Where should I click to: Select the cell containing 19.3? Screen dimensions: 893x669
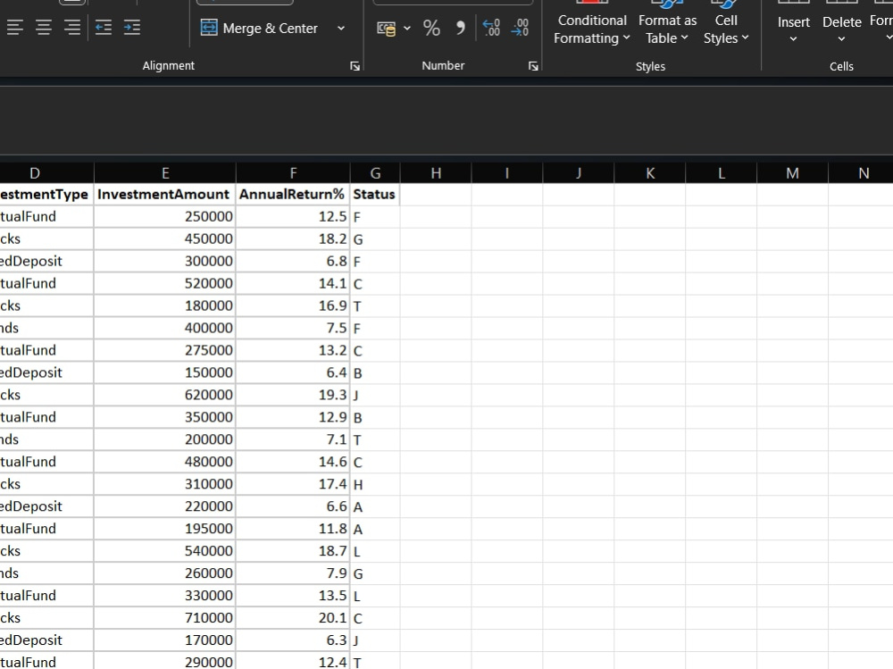click(293, 395)
